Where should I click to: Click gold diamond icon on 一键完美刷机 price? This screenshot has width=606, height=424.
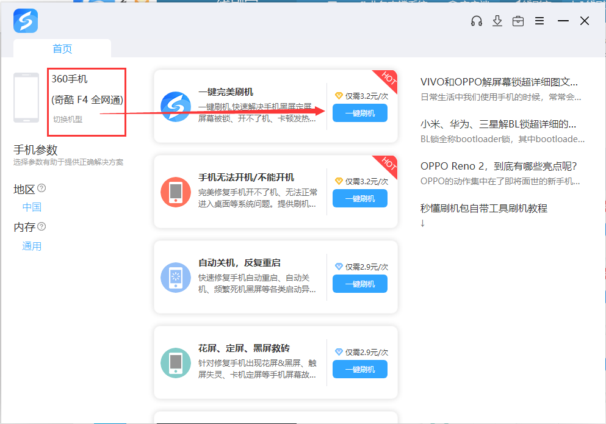(x=339, y=95)
